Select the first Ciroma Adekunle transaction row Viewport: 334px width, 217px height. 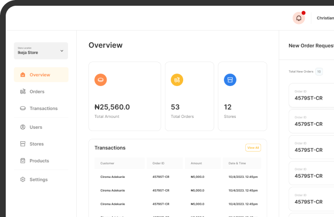[x=177, y=177]
